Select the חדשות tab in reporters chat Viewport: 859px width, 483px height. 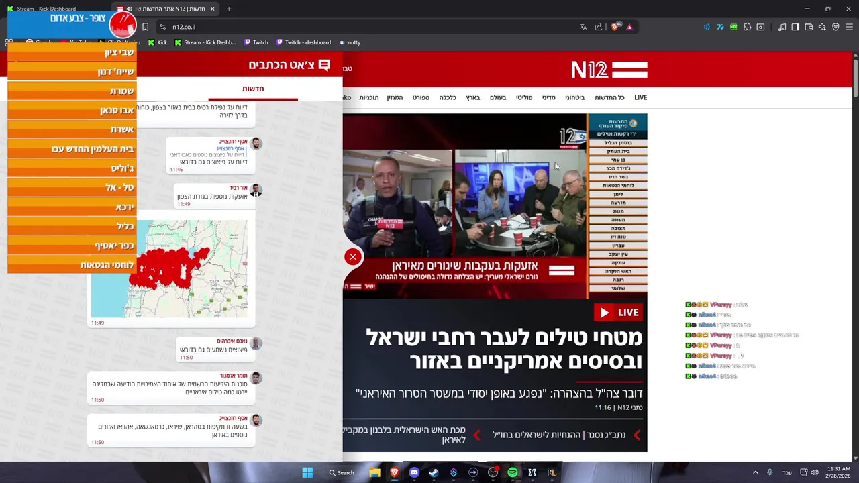point(253,89)
